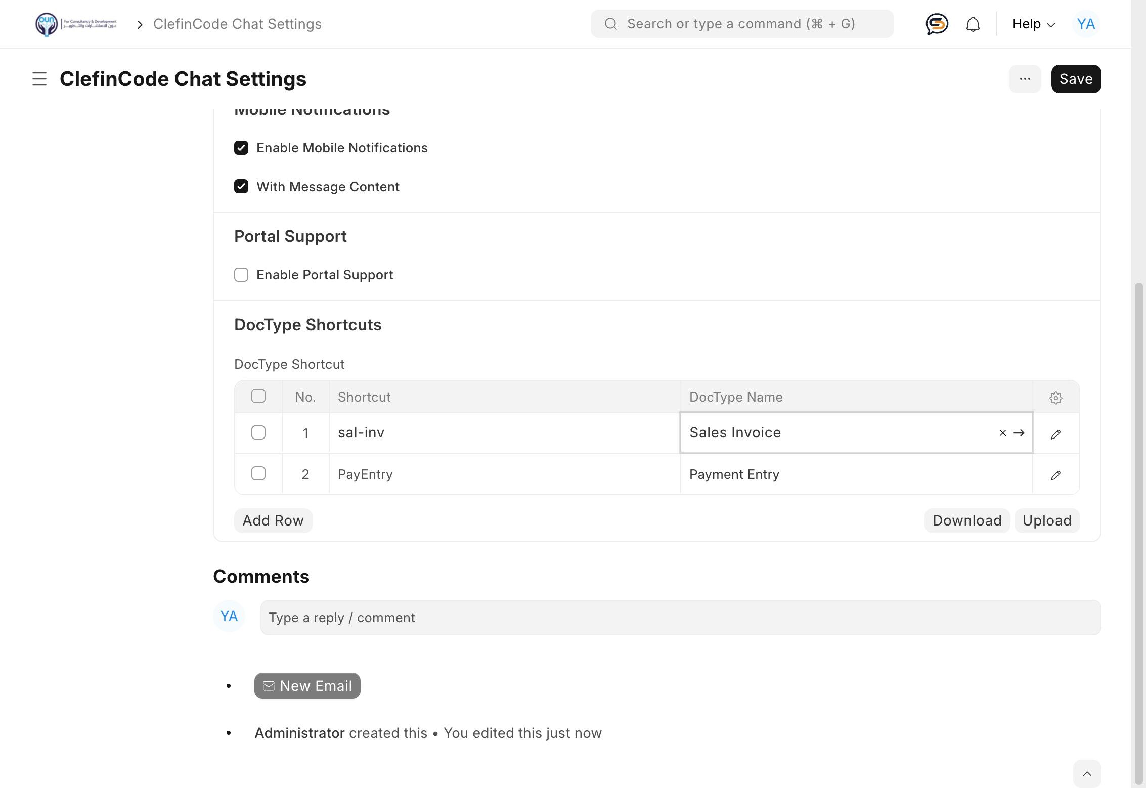Open the three-dots more actions menu

(1025, 79)
